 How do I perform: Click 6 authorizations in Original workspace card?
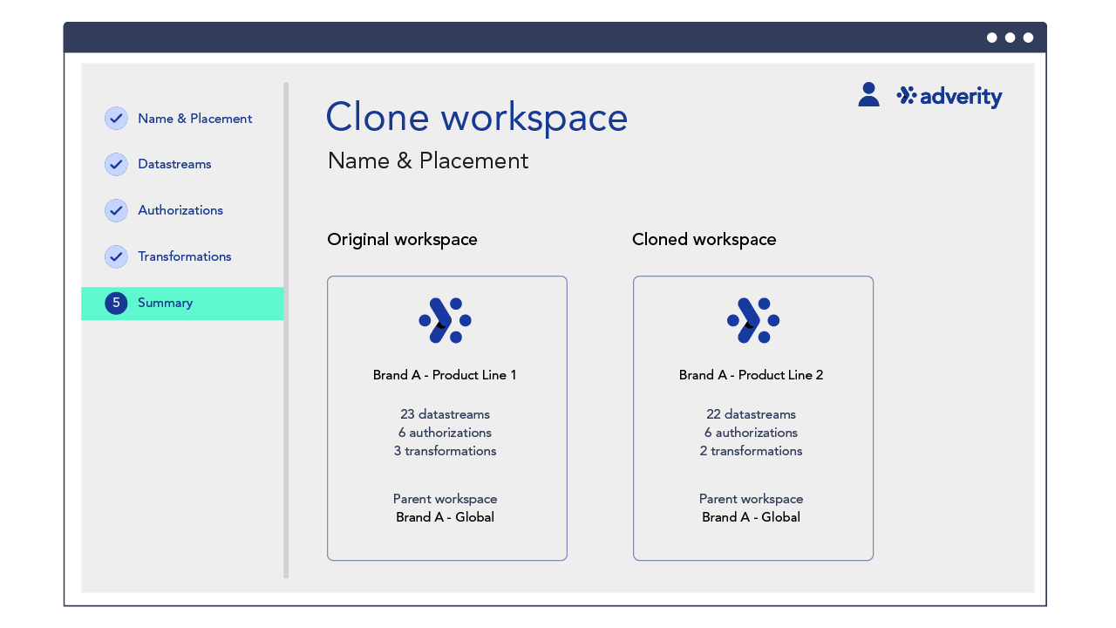coord(446,433)
